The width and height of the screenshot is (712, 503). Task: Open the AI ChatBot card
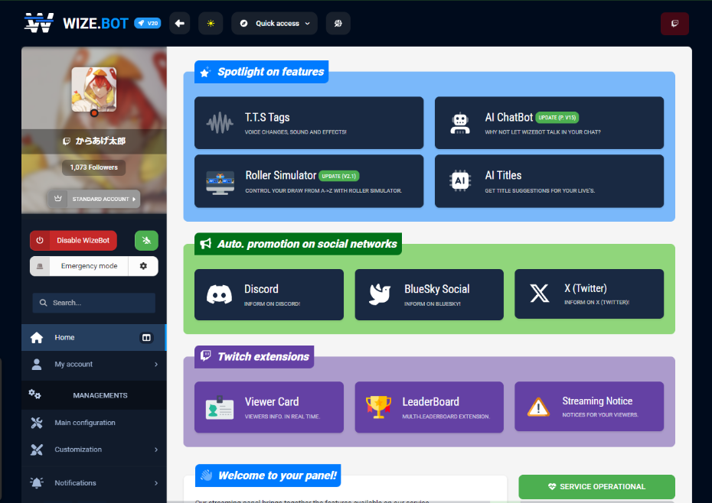pos(549,122)
